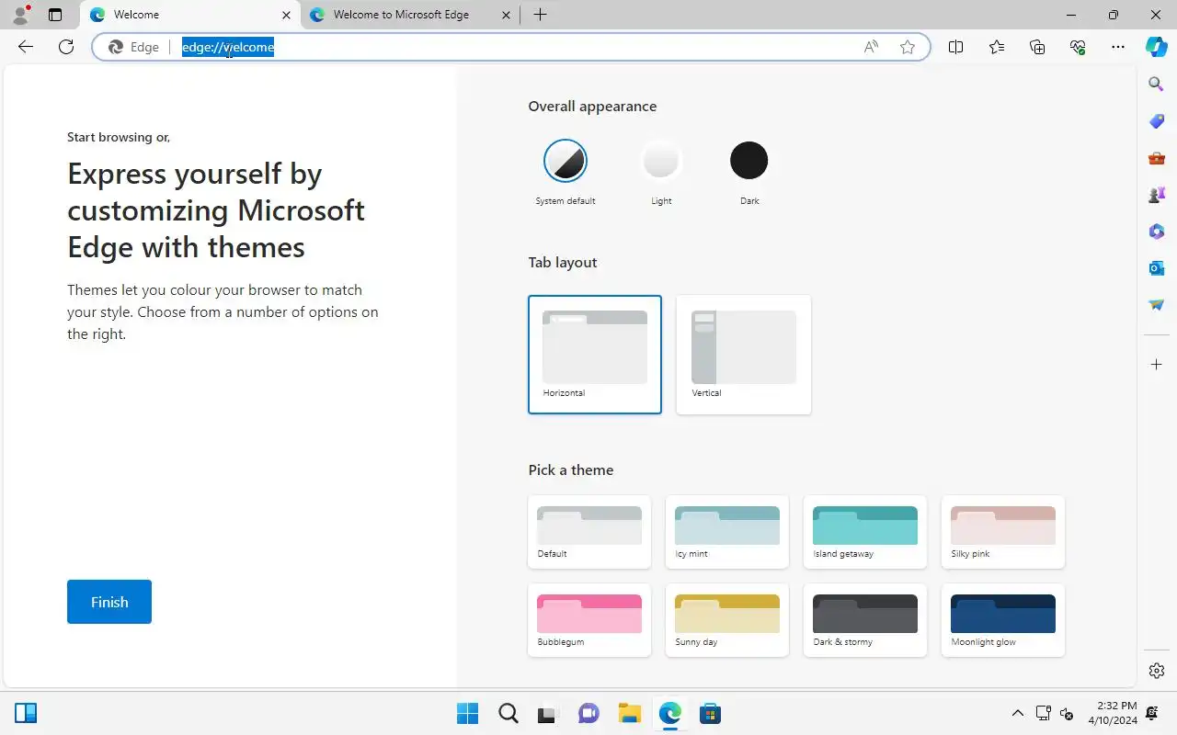1177x735 pixels.
Task: Open Browser essentials heart icon
Action: [1078, 47]
